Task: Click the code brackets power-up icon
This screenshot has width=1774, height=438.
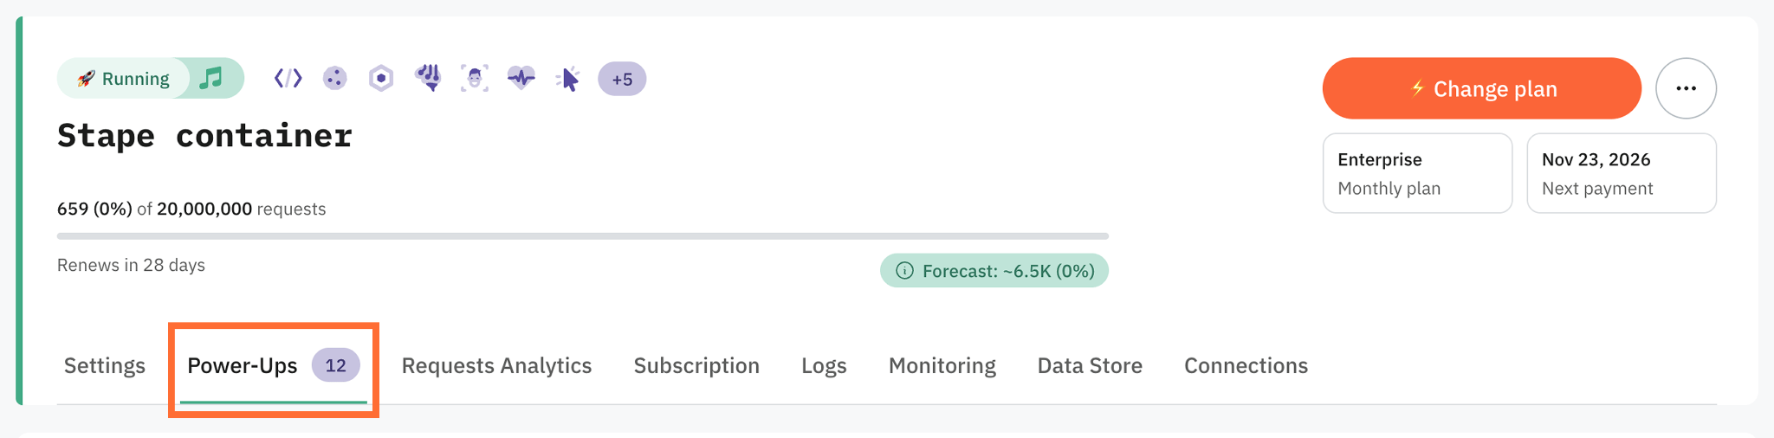Action: coord(288,79)
